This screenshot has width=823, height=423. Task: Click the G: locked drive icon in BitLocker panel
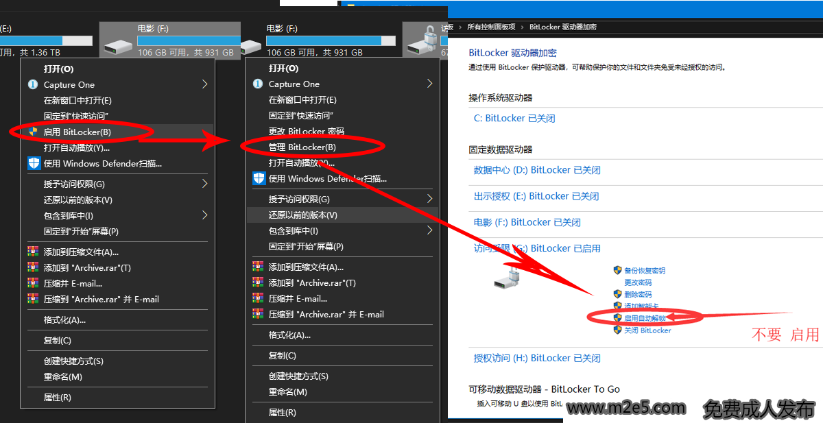pyautogui.click(x=508, y=276)
